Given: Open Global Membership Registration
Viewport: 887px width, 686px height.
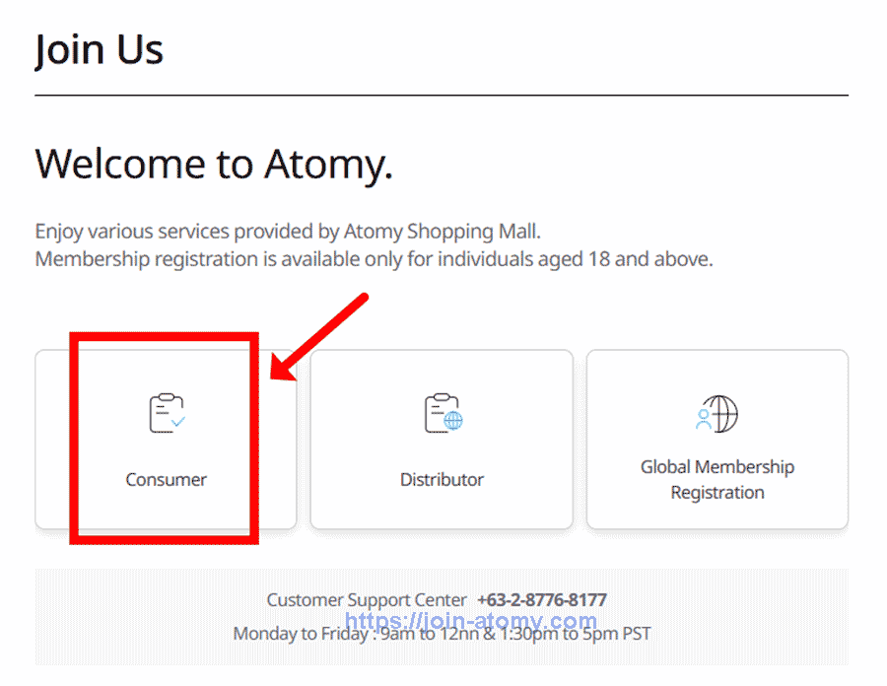Looking at the screenshot, I should click(x=717, y=441).
